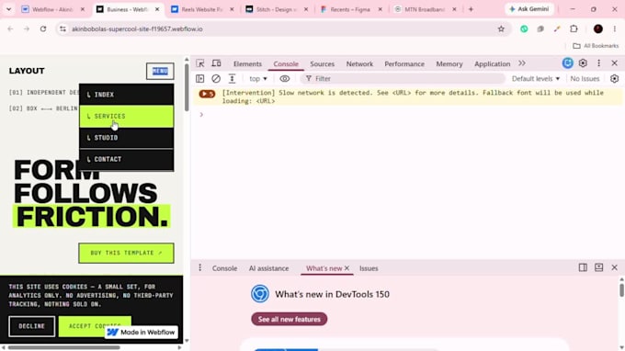Show more DevTools tabs chevron
This screenshot has width=625, height=351.
tap(522, 63)
